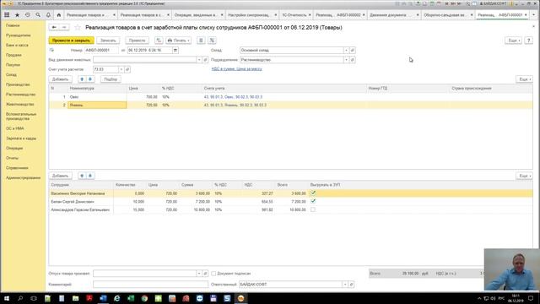Select the Овес row in goods table
Image resolution: width=540 pixels, height=304 pixels.
[x=290, y=97]
